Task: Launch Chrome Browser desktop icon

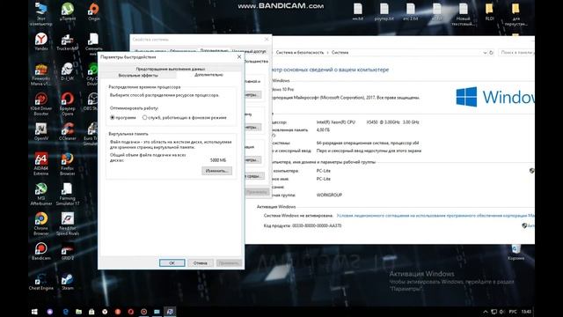Action: pos(41,224)
